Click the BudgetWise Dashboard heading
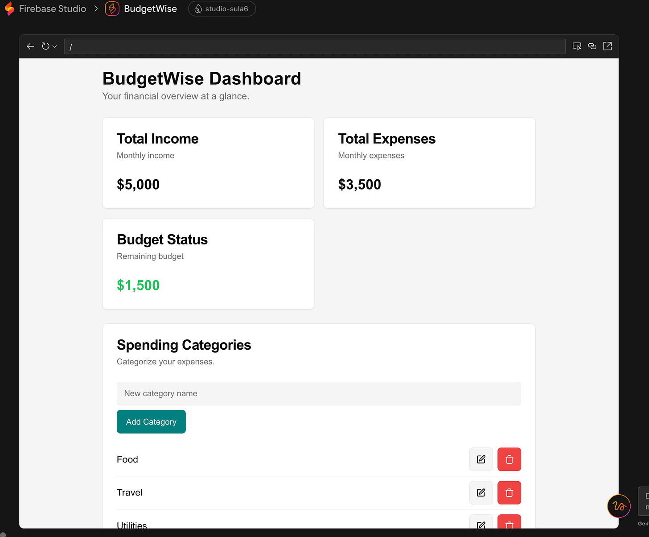The height and width of the screenshot is (537, 649). tap(202, 78)
